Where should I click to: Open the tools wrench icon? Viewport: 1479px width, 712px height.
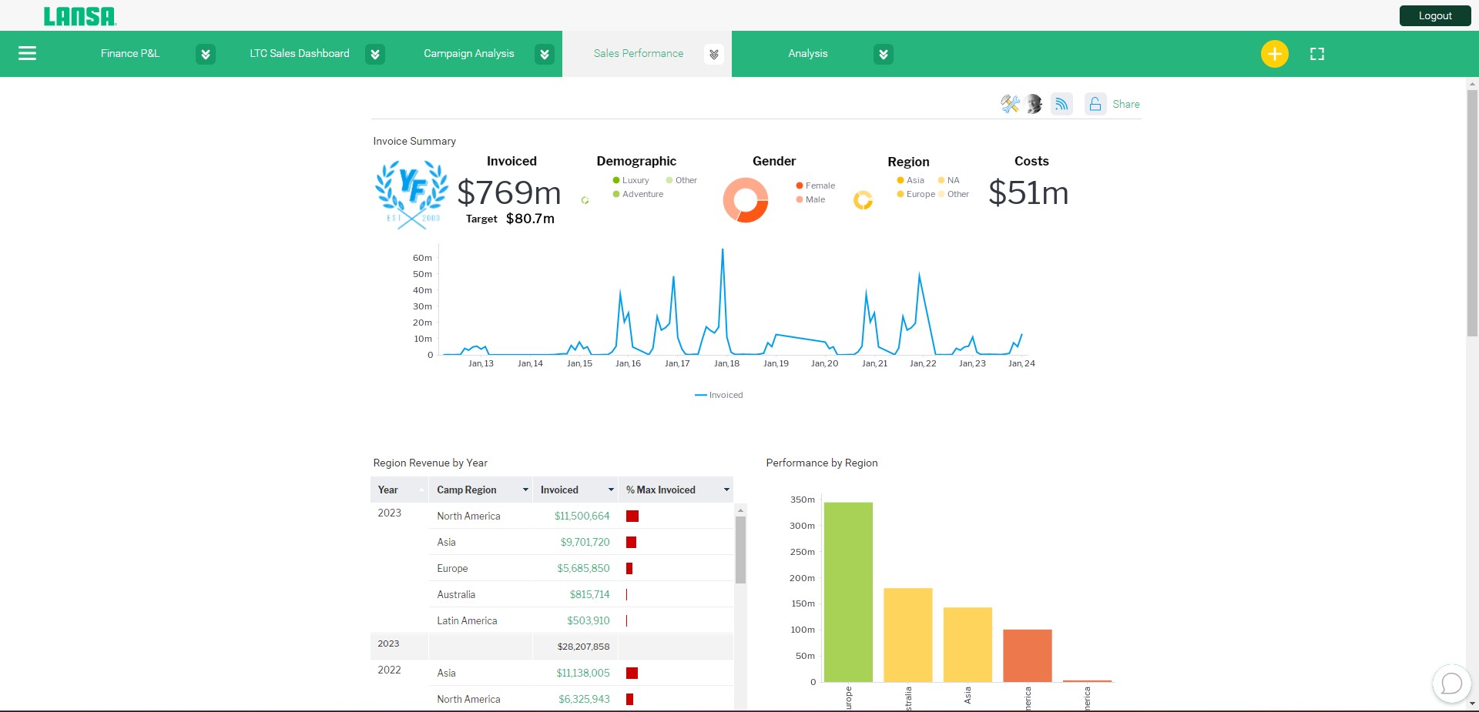coord(1010,104)
